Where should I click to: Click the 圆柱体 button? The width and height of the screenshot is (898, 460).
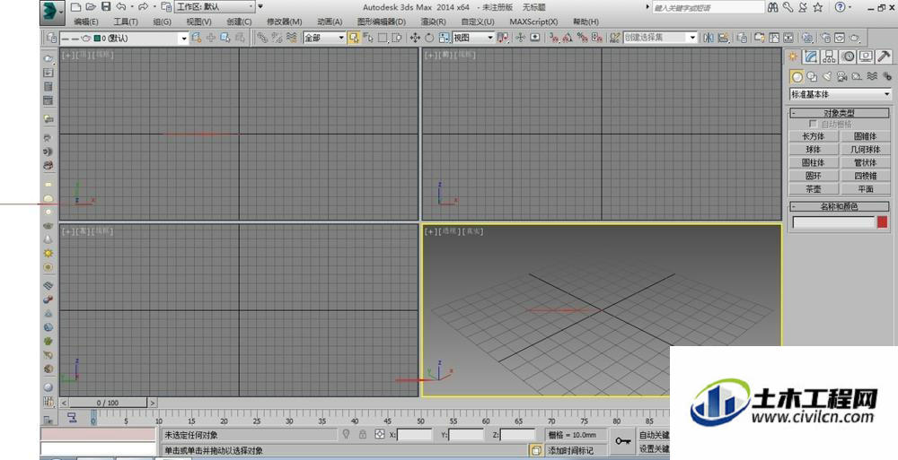pos(814,162)
